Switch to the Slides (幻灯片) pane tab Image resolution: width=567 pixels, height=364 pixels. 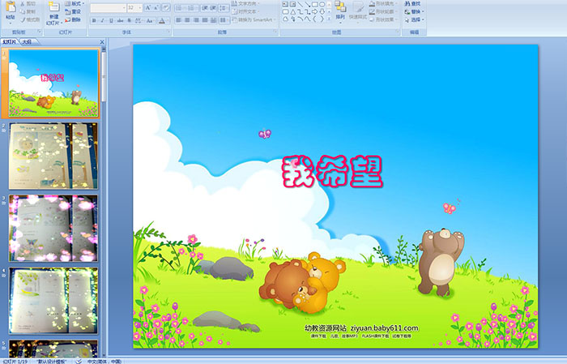pyautogui.click(x=9, y=42)
